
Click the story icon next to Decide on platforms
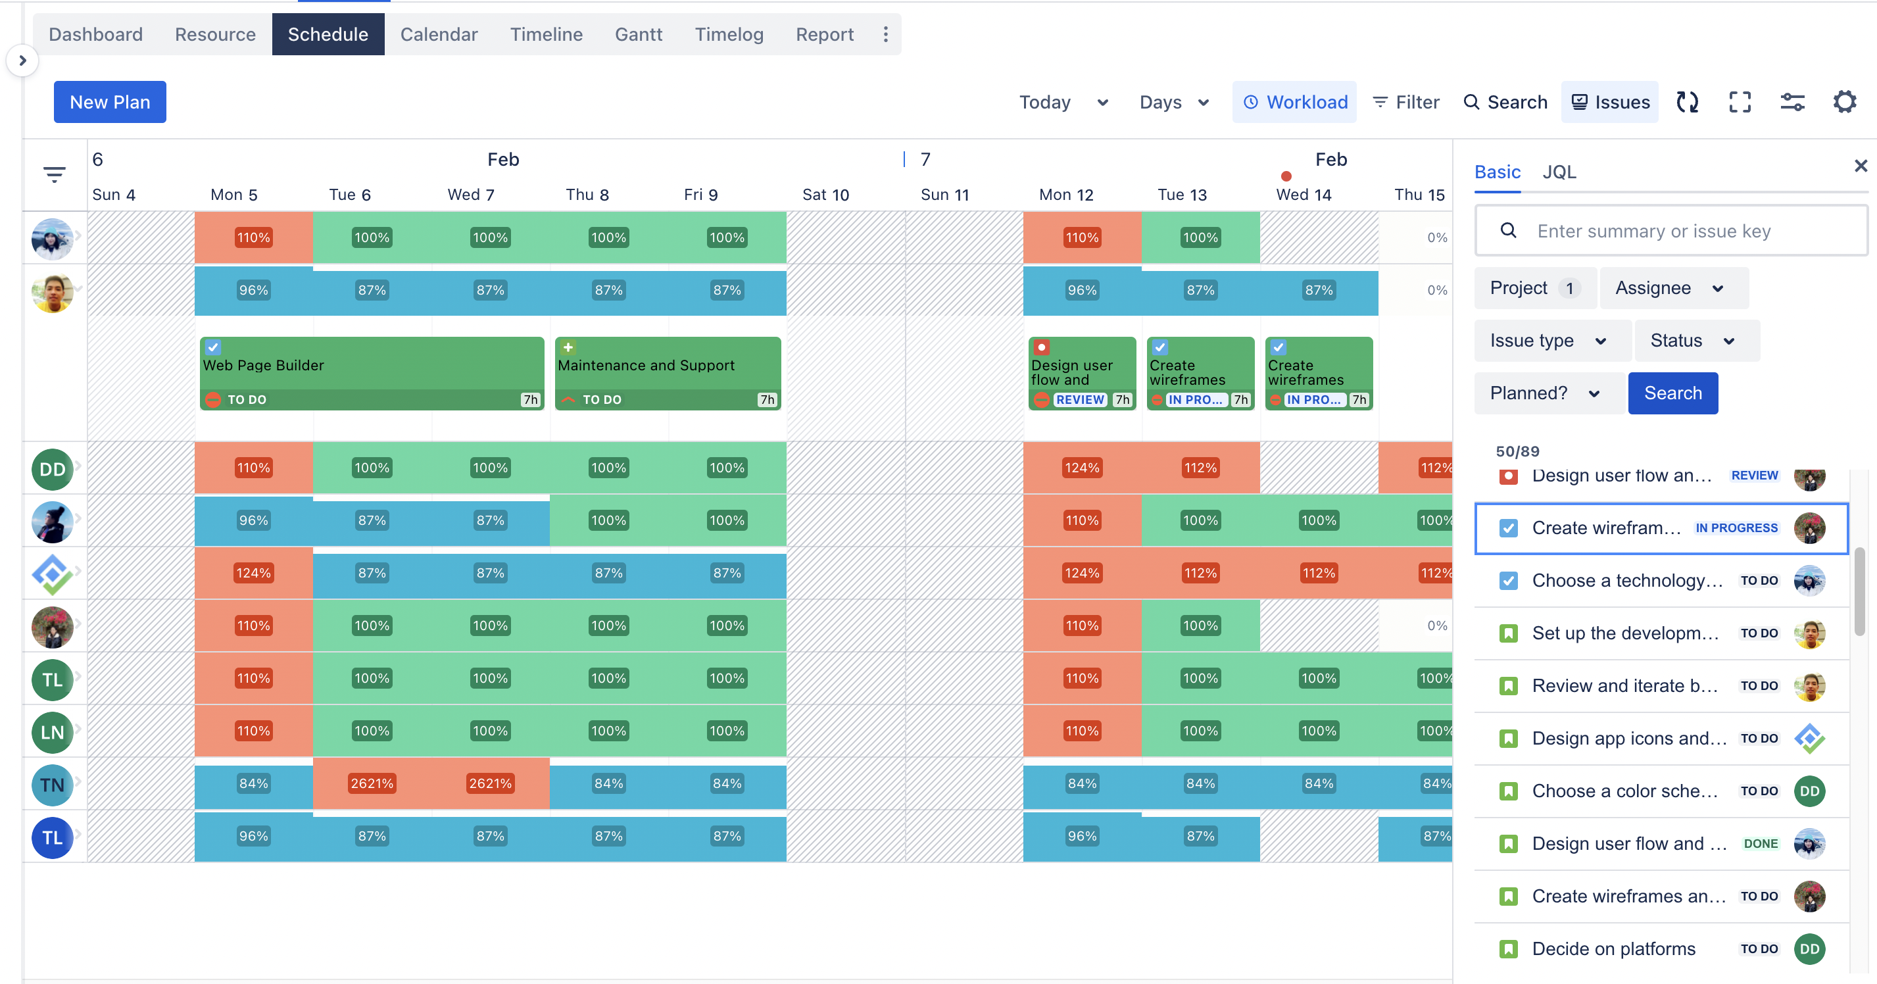pos(1509,948)
